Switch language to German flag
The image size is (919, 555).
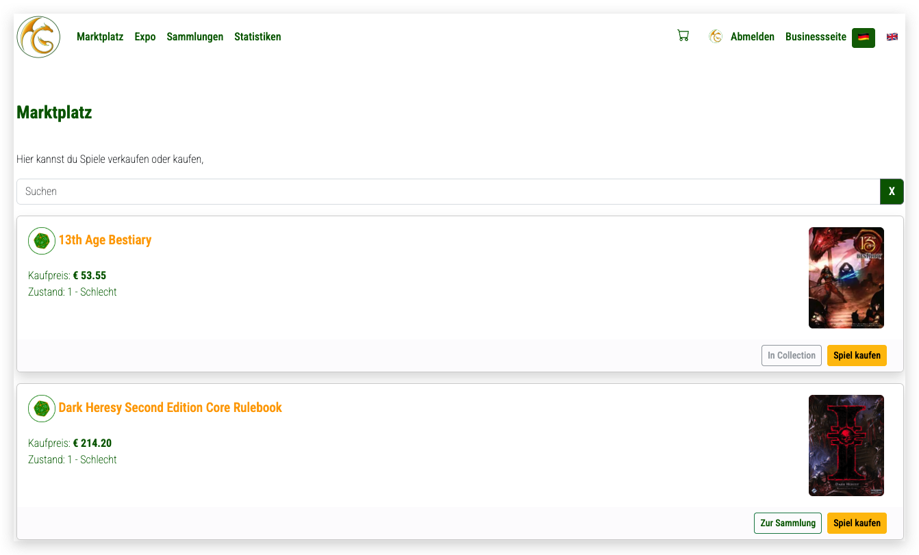coord(863,38)
